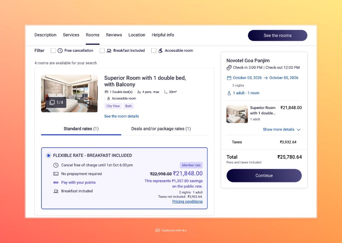Click the room thumbnail in the booking summary
This screenshot has height=243, width=342.
pyautogui.click(x=237, y=114)
